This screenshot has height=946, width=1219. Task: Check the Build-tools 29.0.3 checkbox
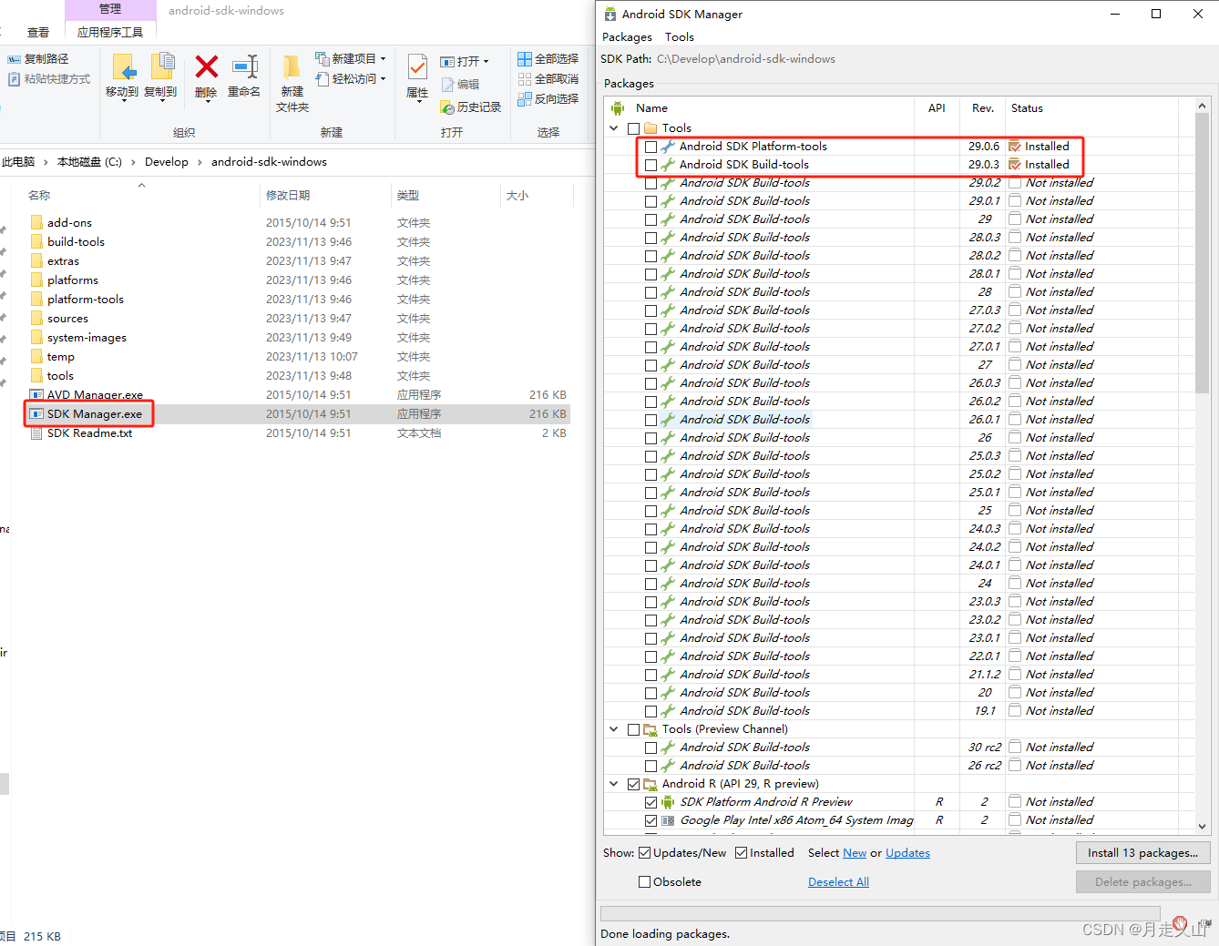650,165
